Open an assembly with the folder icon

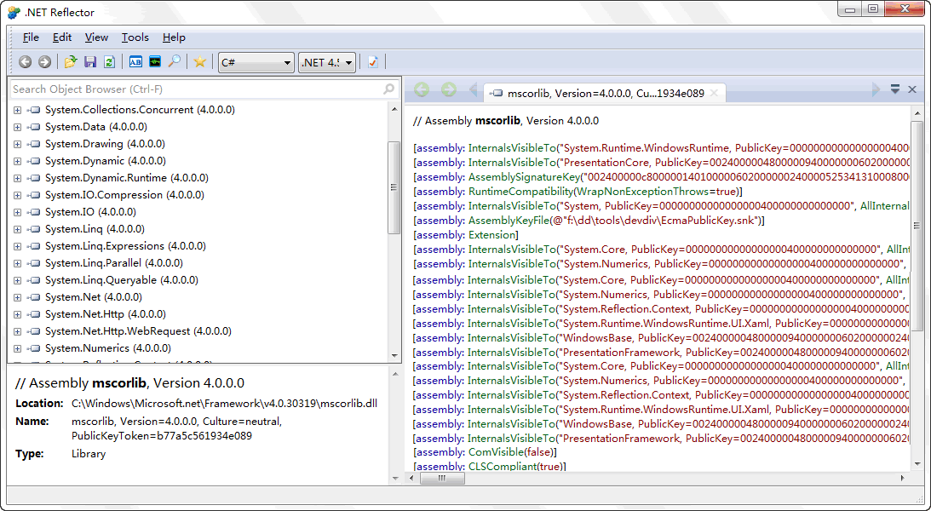coord(71,62)
